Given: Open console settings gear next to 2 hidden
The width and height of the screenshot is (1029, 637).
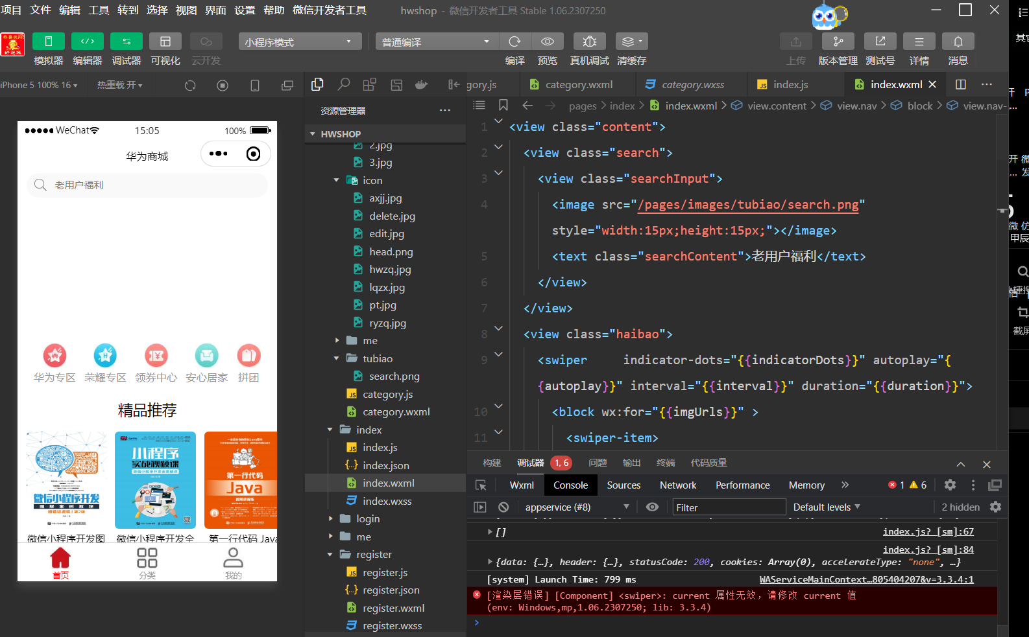Looking at the screenshot, I should [x=996, y=507].
